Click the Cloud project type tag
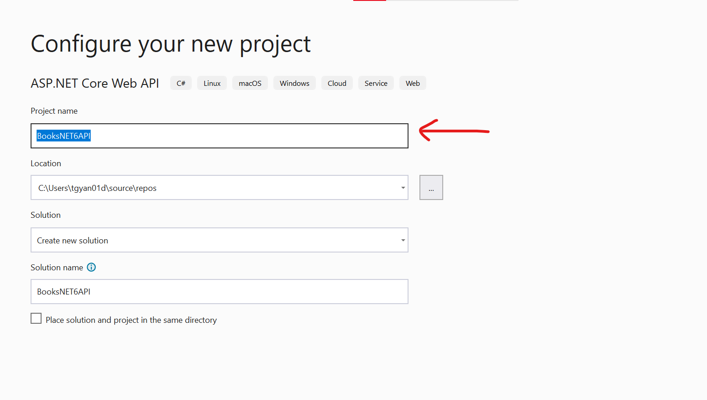This screenshot has height=400, width=707. tap(337, 83)
